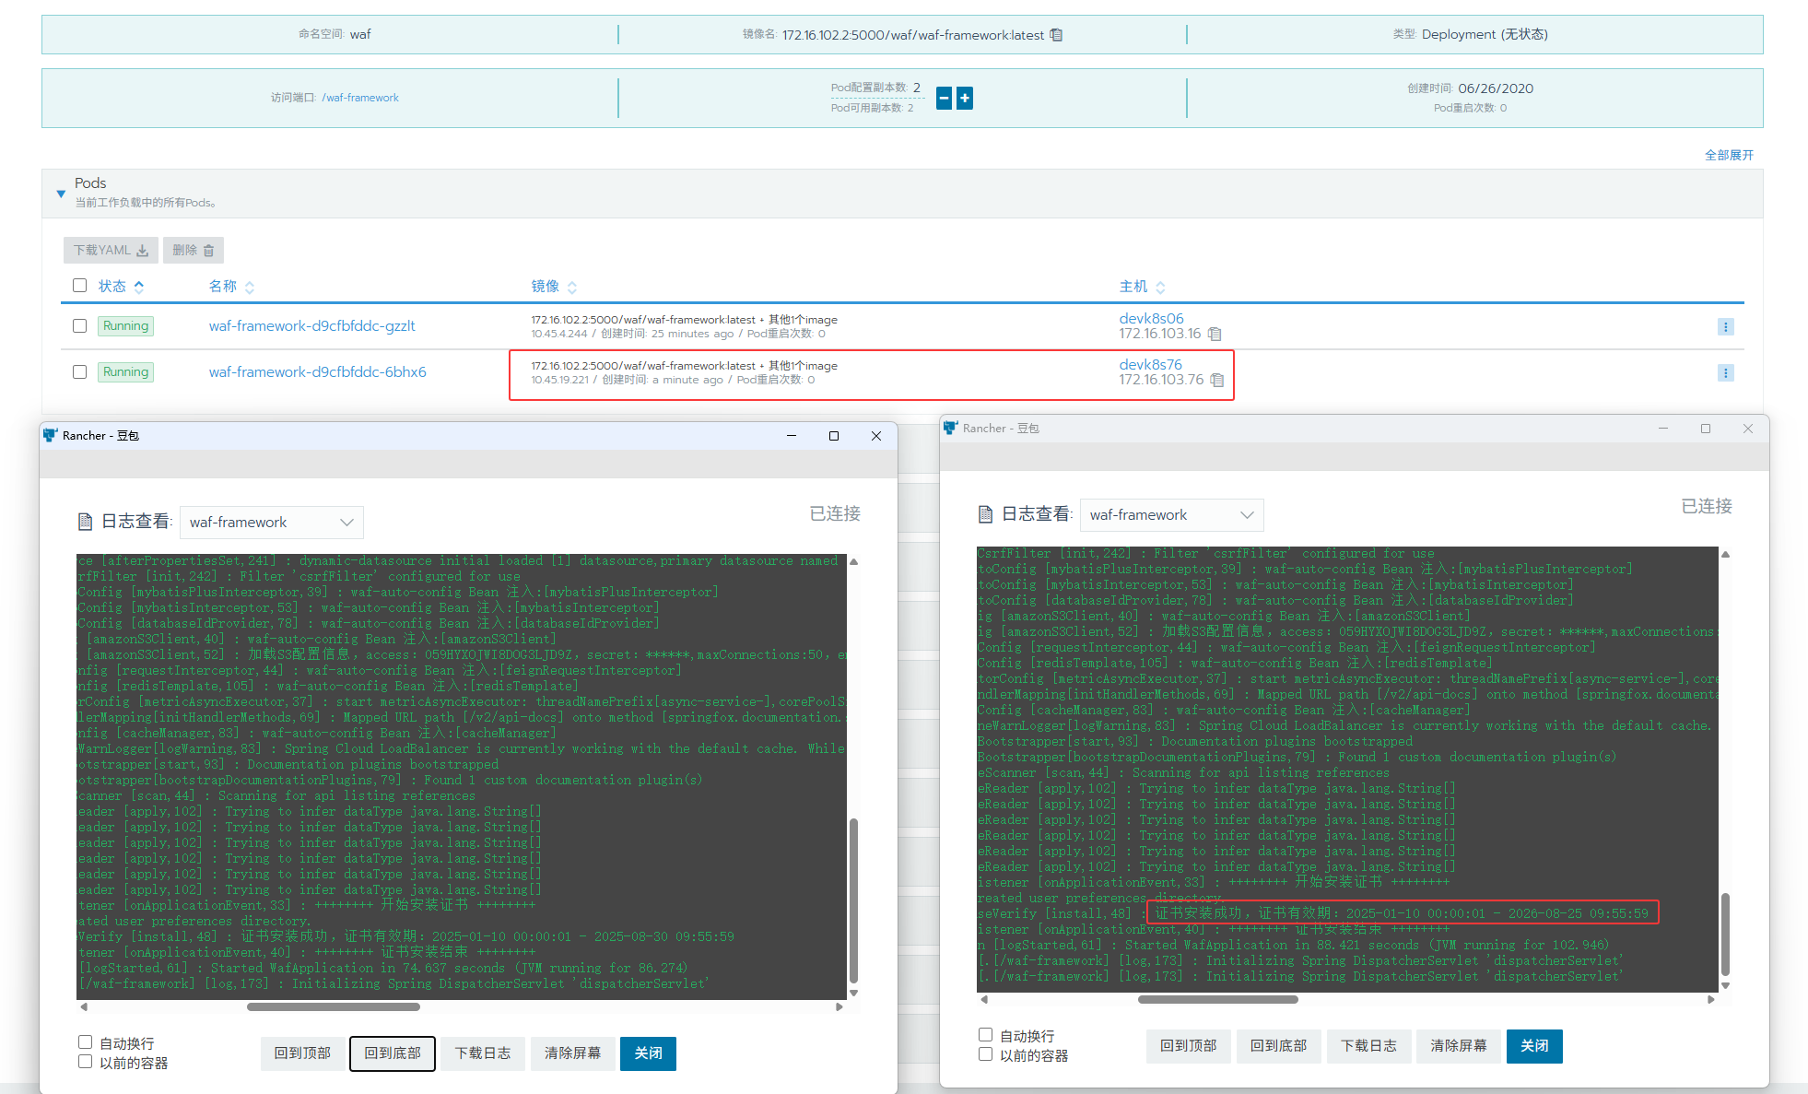This screenshot has width=1808, height=1094.
Task: Open container dropdown in right log window
Action: (1171, 515)
